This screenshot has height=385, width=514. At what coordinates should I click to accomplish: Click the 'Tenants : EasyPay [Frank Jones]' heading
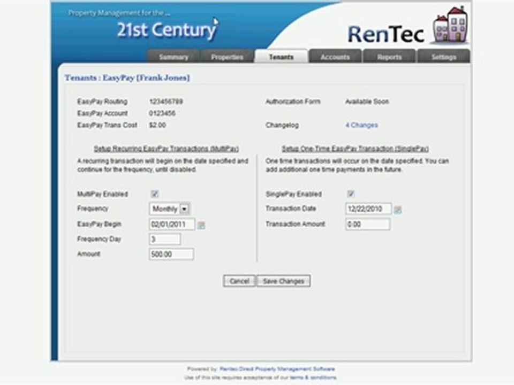127,78
